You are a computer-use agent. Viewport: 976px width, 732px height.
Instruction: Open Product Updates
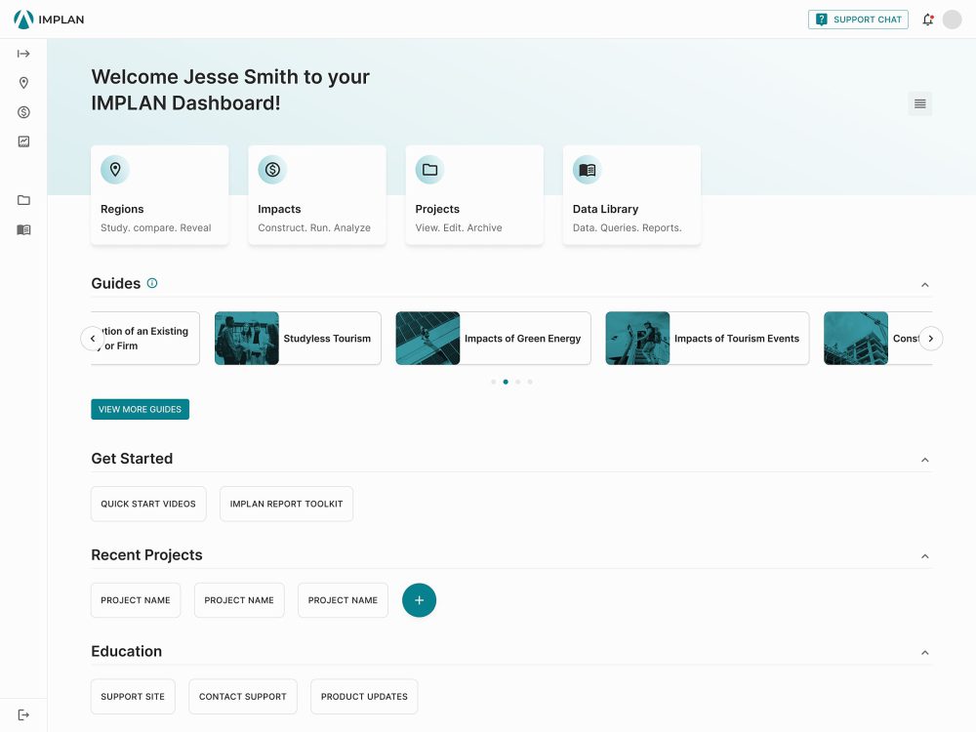point(364,697)
